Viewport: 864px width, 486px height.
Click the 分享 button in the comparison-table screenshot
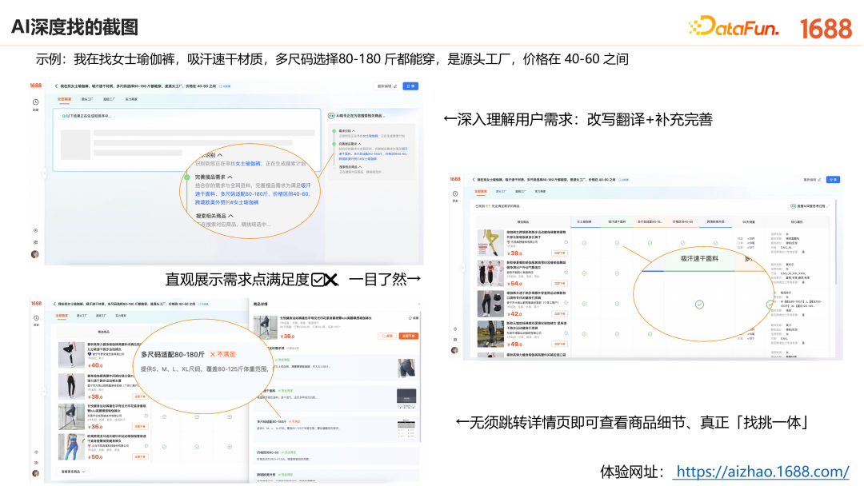(x=833, y=180)
